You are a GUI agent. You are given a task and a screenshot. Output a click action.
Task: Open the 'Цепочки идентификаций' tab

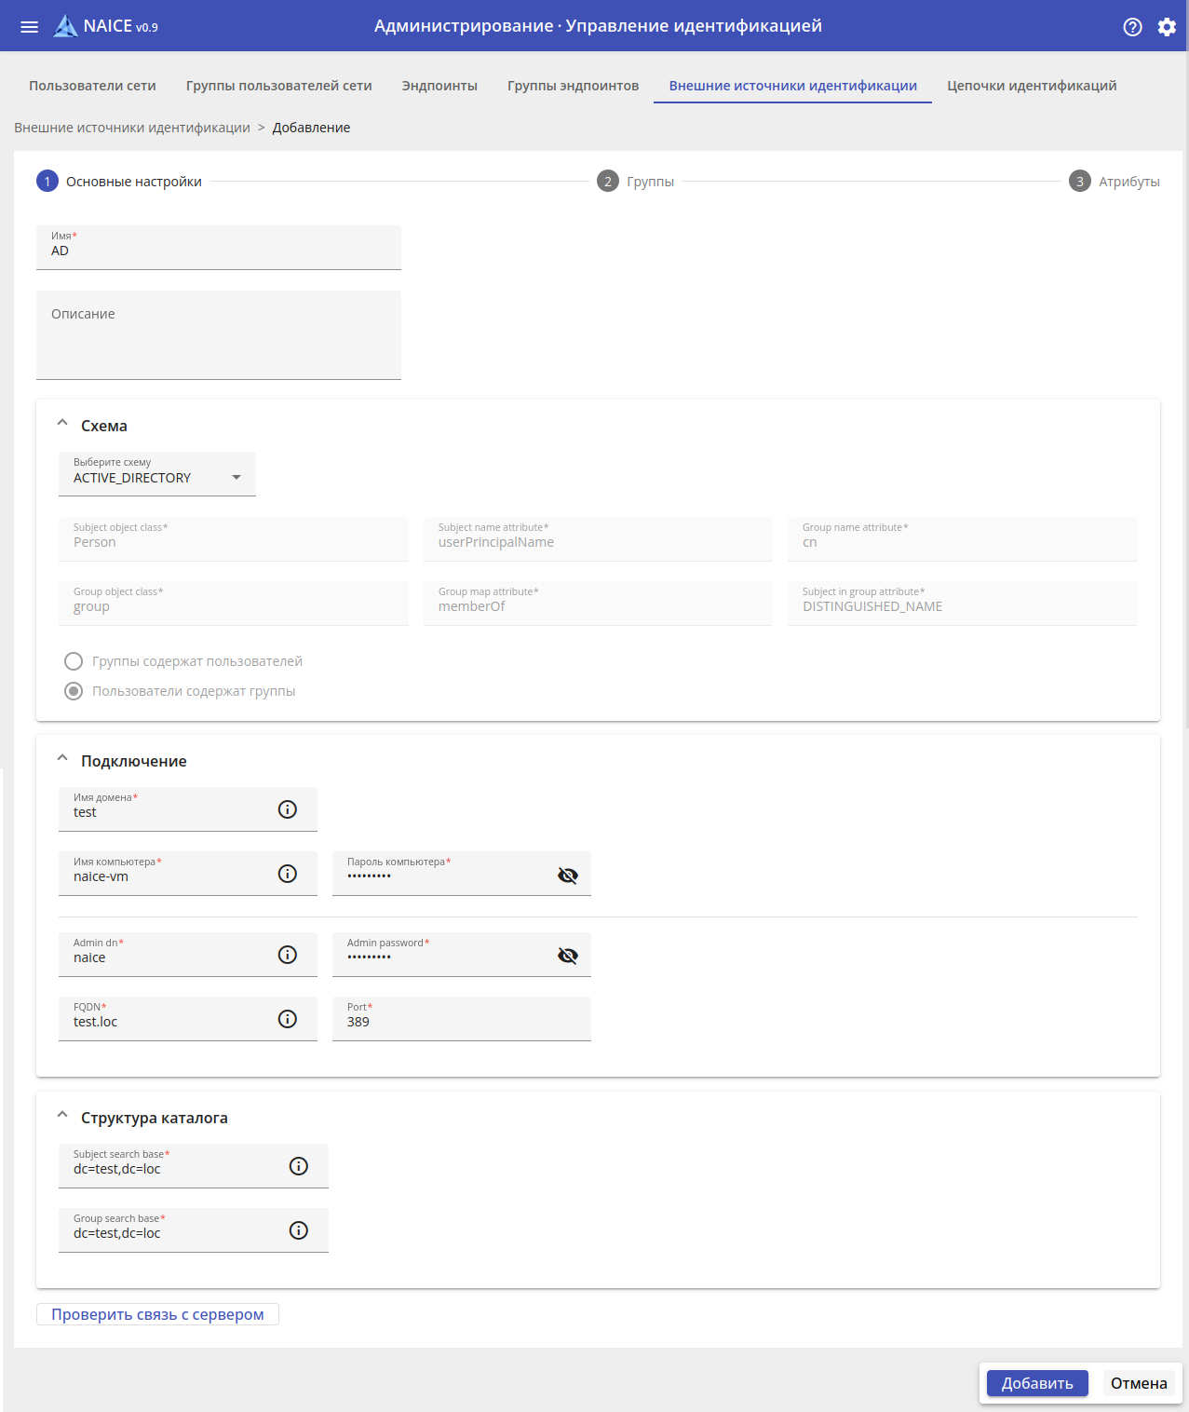pyautogui.click(x=1032, y=86)
